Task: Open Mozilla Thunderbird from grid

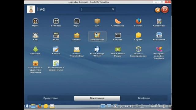Action: click(77, 52)
